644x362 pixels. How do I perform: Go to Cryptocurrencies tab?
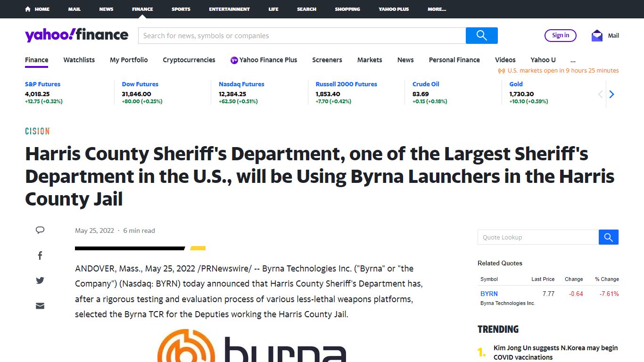tap(189, 60)
